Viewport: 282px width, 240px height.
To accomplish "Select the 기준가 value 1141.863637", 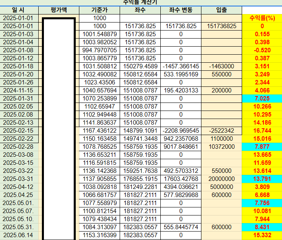I will tap(100, 123).
